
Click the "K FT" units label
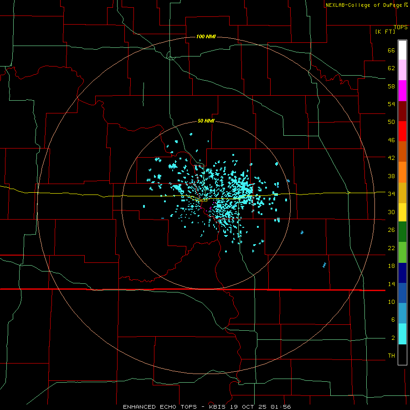coord(385,31)
